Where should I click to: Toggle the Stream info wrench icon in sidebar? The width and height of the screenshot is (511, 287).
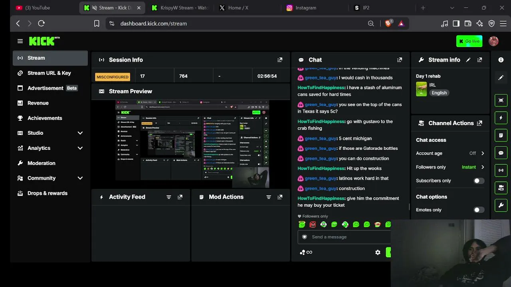click(x=501, y=205)
